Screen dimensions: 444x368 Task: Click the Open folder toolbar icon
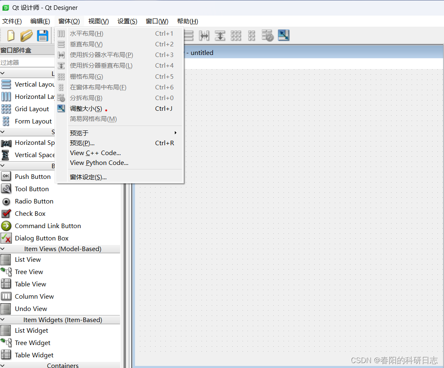coord(27,36)
